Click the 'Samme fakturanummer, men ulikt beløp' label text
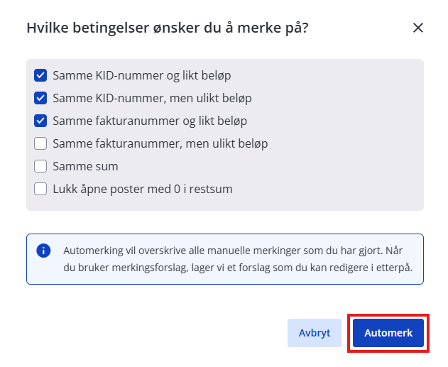448x367 pixels. coord(160,143)
